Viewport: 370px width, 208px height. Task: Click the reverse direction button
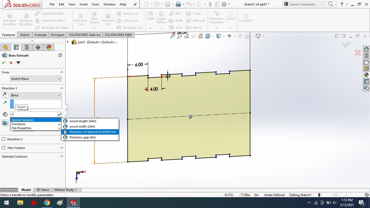5,95
